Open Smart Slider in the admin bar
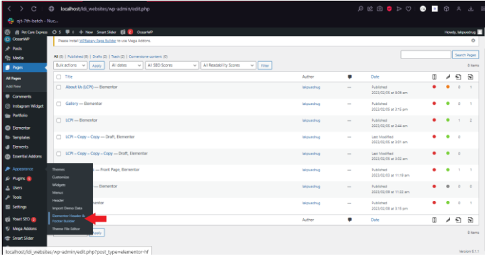 106,32
